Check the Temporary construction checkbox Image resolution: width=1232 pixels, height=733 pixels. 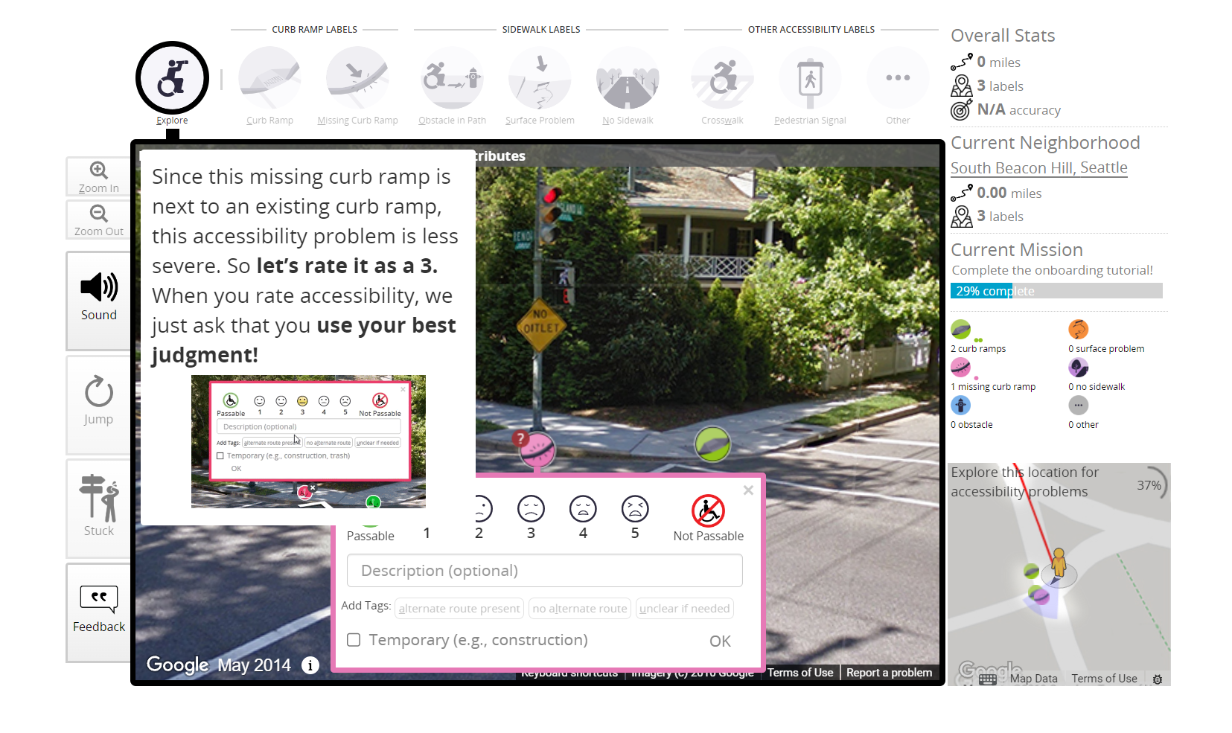click(354, 640)
